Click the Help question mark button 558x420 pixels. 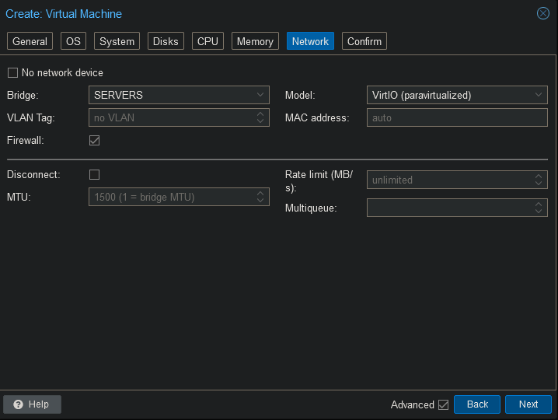click(32, 404)
